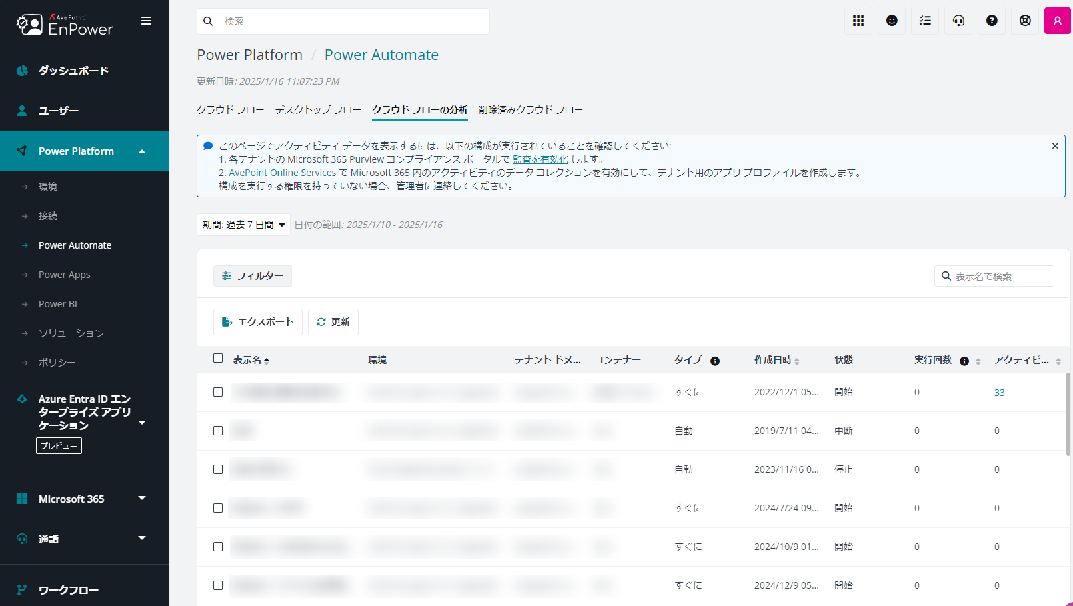1073x606 pixels.
Task: Sort by 作成日時 column arrows
Action: point(797,361)
